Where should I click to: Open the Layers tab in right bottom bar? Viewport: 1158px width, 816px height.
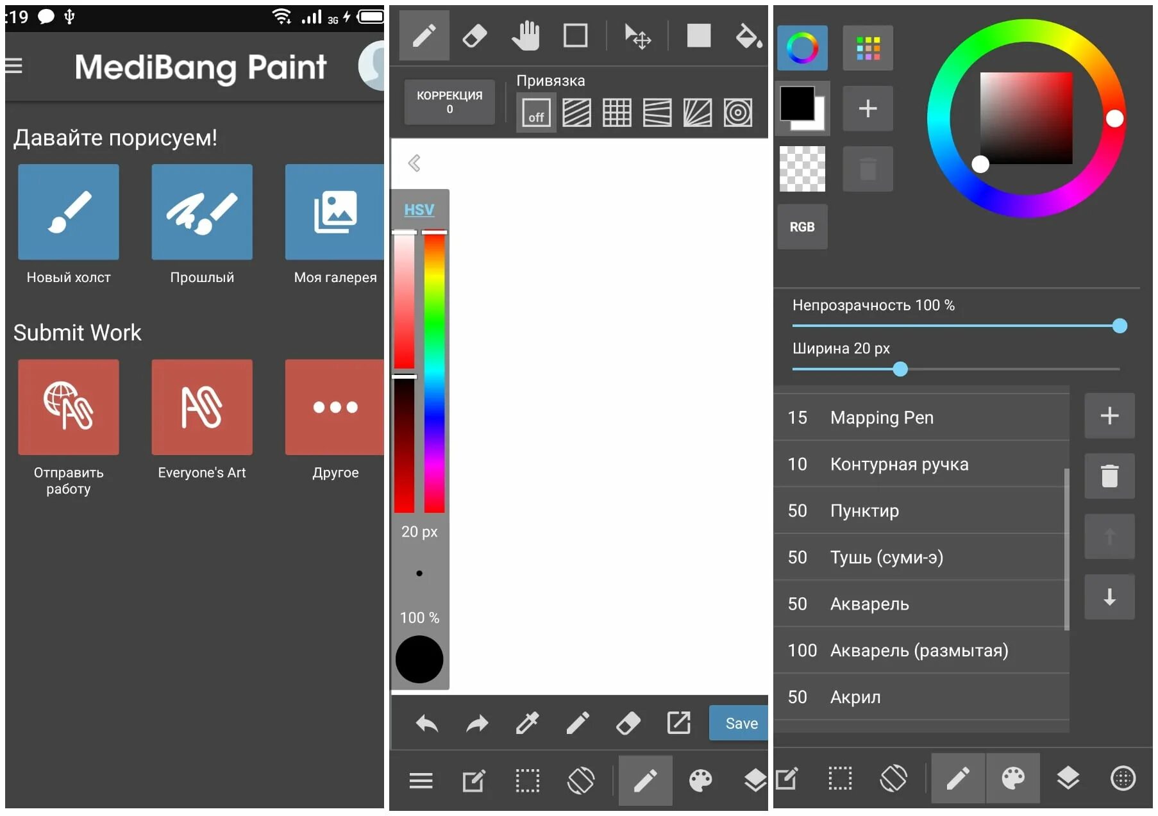tap(1068, 778)
